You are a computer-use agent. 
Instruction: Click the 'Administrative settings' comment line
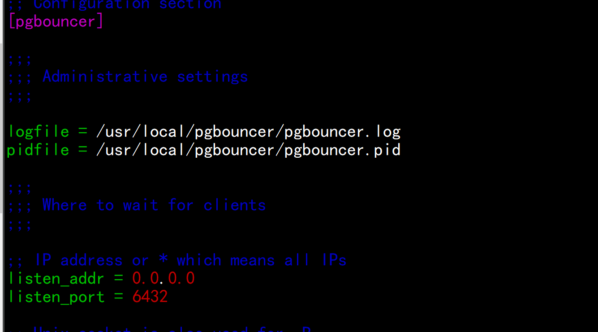coord(128,77)
